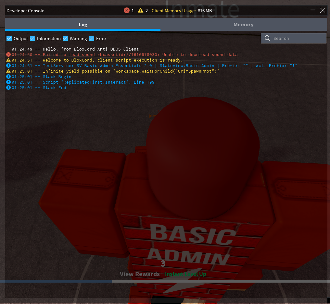This screenshot has width=330, height=304.
Task: Click the red error icon beside 01:24:50 log entry
Action: [x=8, y=54]
